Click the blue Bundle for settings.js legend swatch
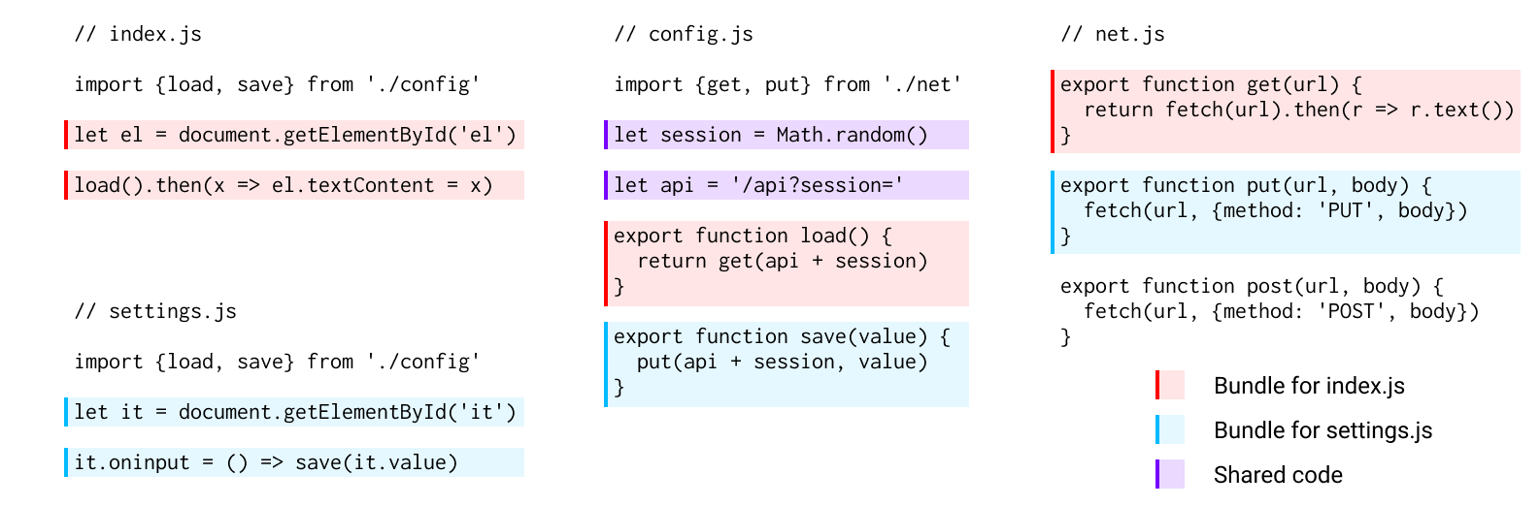 1170,429
